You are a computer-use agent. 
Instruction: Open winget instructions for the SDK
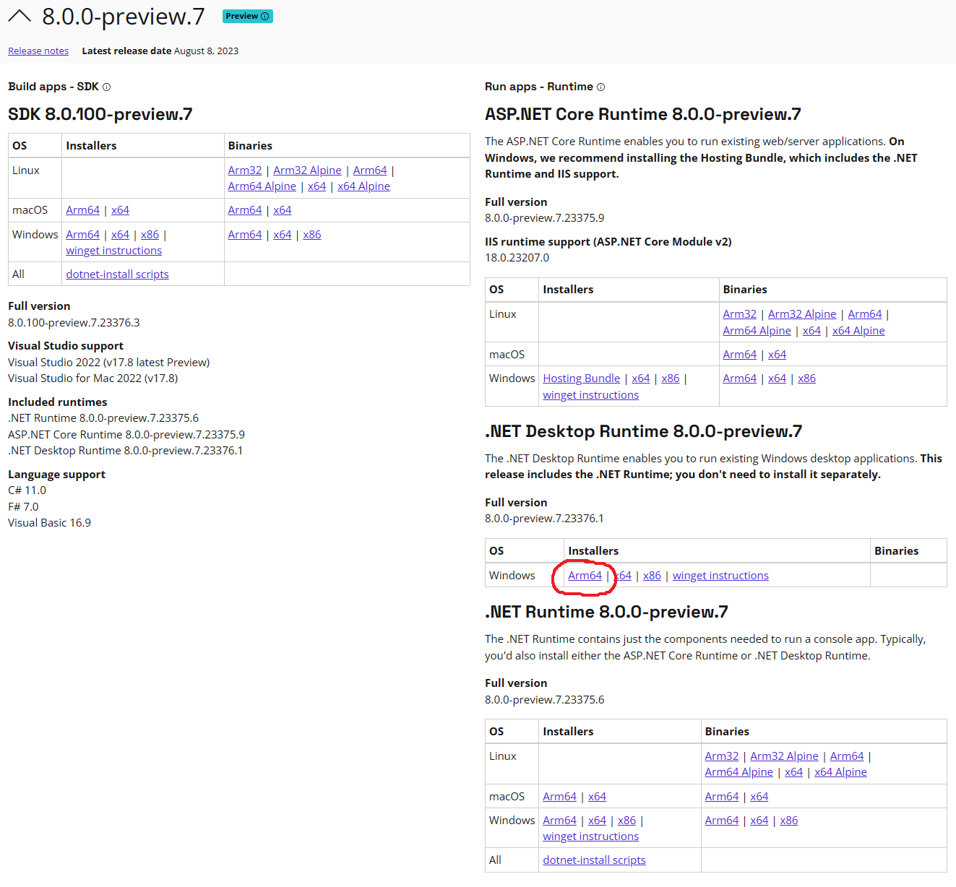pyautogui.click(x=113, y=250)
